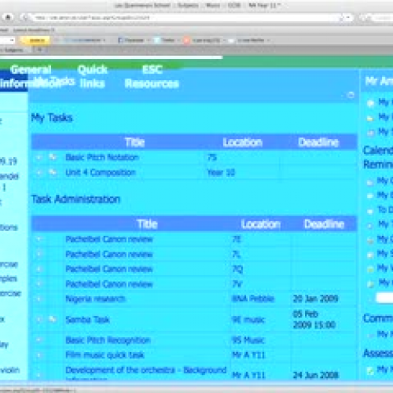Open the Twitter bookmark in the bookmarks bar
The image size is (393, 393).
point(165,40)
